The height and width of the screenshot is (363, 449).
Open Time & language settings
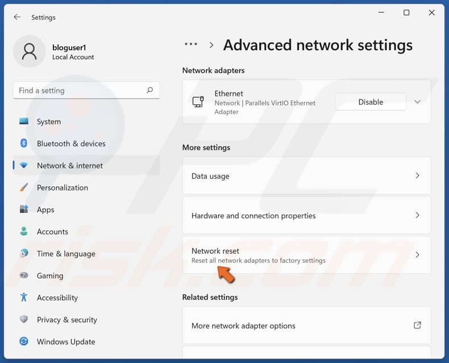point(86,254)
